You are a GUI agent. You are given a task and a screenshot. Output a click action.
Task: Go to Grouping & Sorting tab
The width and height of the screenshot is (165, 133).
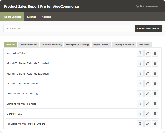pyautogui.click(x=77, y=45)
